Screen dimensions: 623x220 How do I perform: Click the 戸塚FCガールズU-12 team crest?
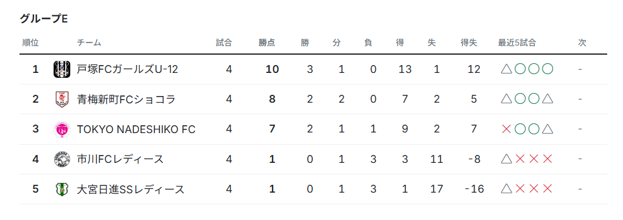point(61,69)
